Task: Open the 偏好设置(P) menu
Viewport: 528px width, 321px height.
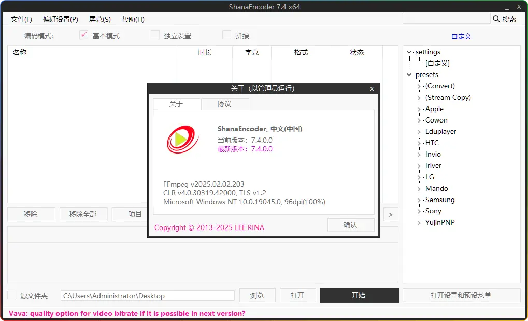Action: (x=61, y=19)
